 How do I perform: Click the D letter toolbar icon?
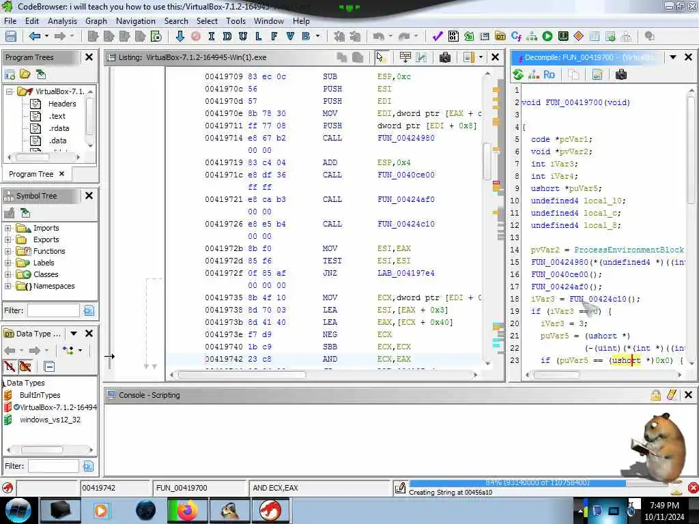227,37
